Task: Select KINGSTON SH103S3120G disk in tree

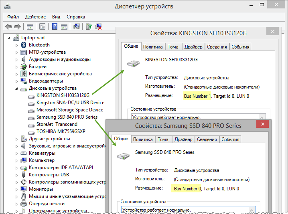Action: (x=63, y=95)
